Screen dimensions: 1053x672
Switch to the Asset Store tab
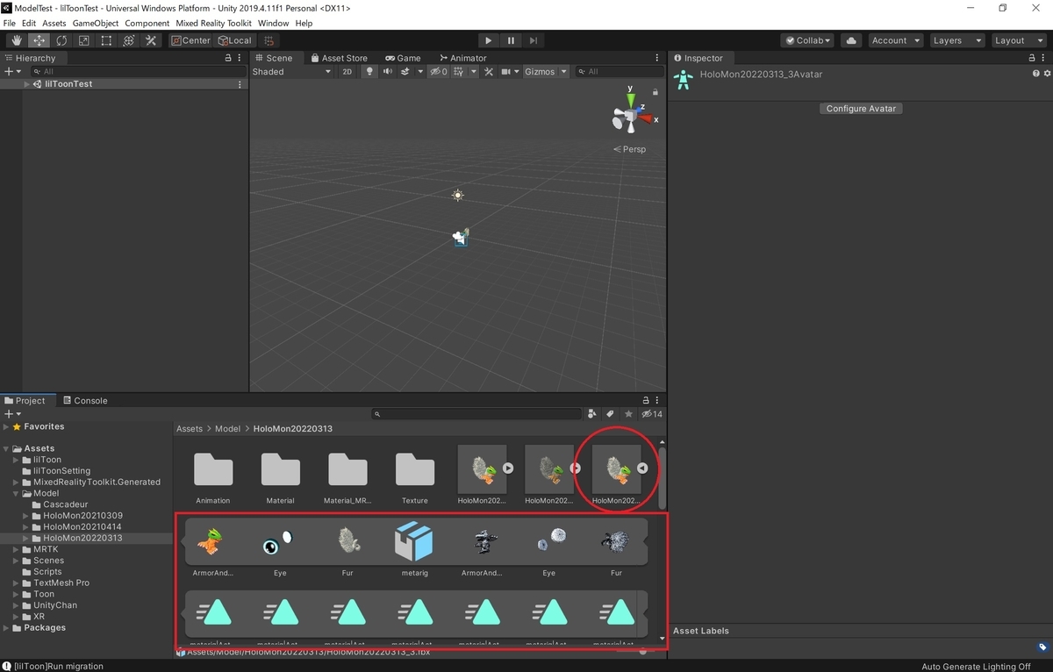click(x=340, y=58)
